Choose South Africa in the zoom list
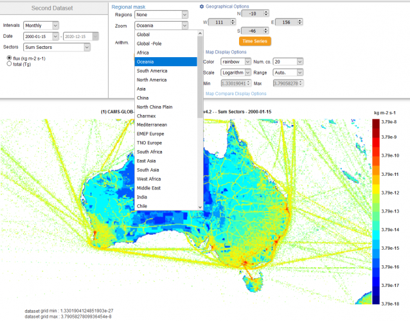This screenshot has height=321, width=410. click(x=166, y=152)
